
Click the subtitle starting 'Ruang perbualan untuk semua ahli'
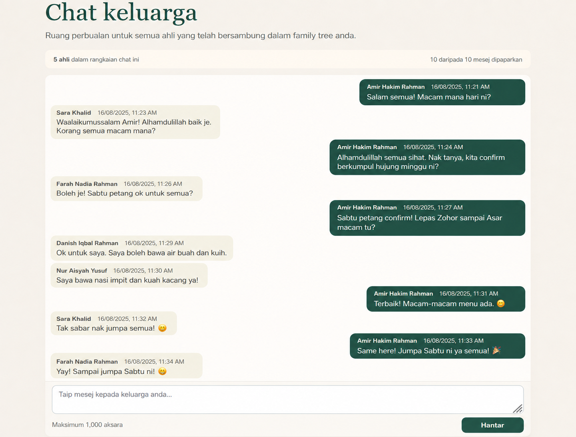tap(201, 36)
